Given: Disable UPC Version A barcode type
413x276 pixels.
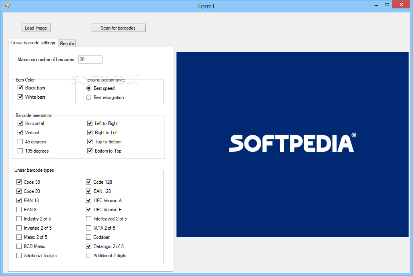Looking at the screenshot, I should click(x=89, y=200).
